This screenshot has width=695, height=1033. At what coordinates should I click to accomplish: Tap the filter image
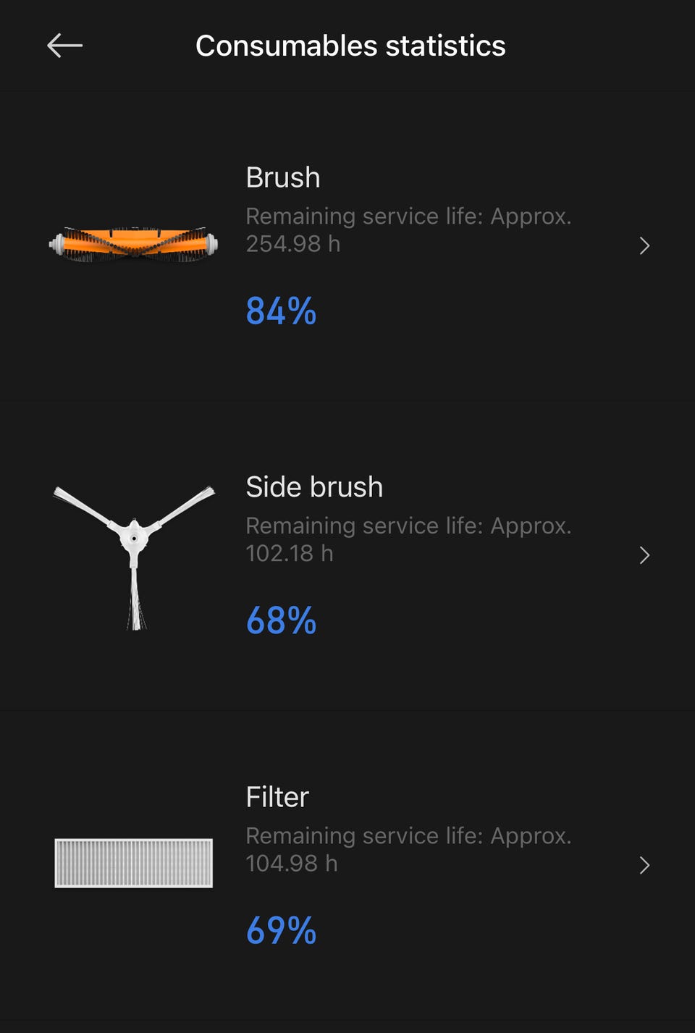click(134, 863)
